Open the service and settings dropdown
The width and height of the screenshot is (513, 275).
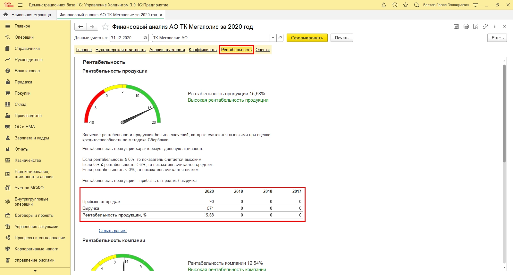click(x=475, y=5)
